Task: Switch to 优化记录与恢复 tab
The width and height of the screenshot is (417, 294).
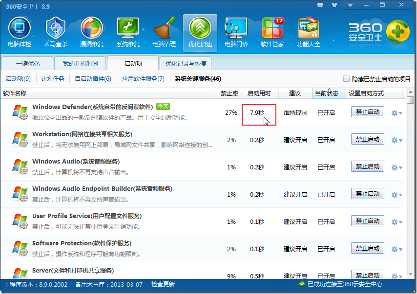Action: pyautogui.click(x=186, y=64)
